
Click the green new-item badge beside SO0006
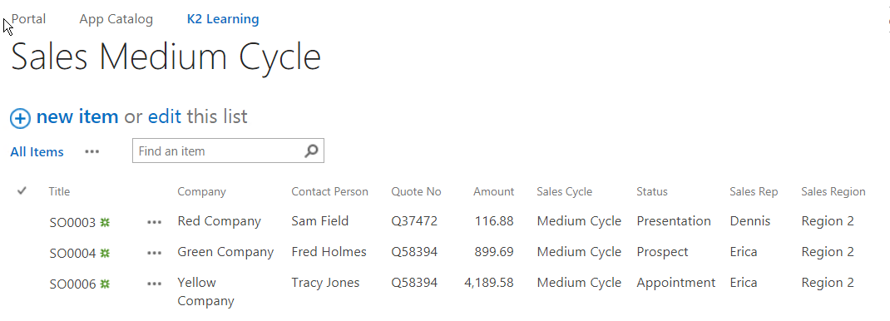pyautogui.click(x=105, y=284)
